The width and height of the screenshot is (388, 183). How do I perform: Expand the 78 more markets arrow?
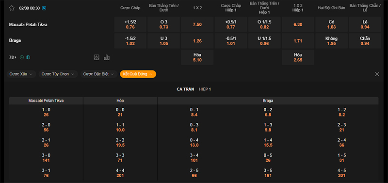click(13, 57)
